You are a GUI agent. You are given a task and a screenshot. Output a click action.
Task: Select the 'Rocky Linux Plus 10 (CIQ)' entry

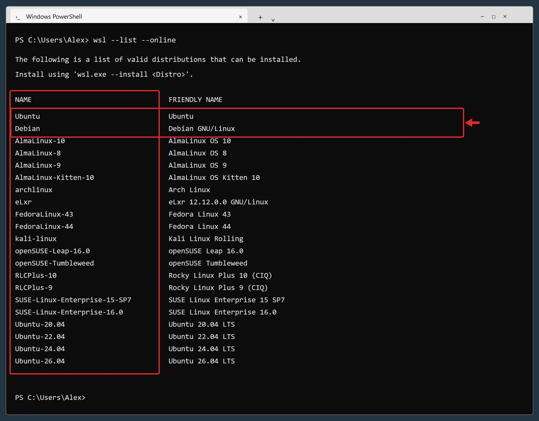pyautogui.click(x=220, y=275)
